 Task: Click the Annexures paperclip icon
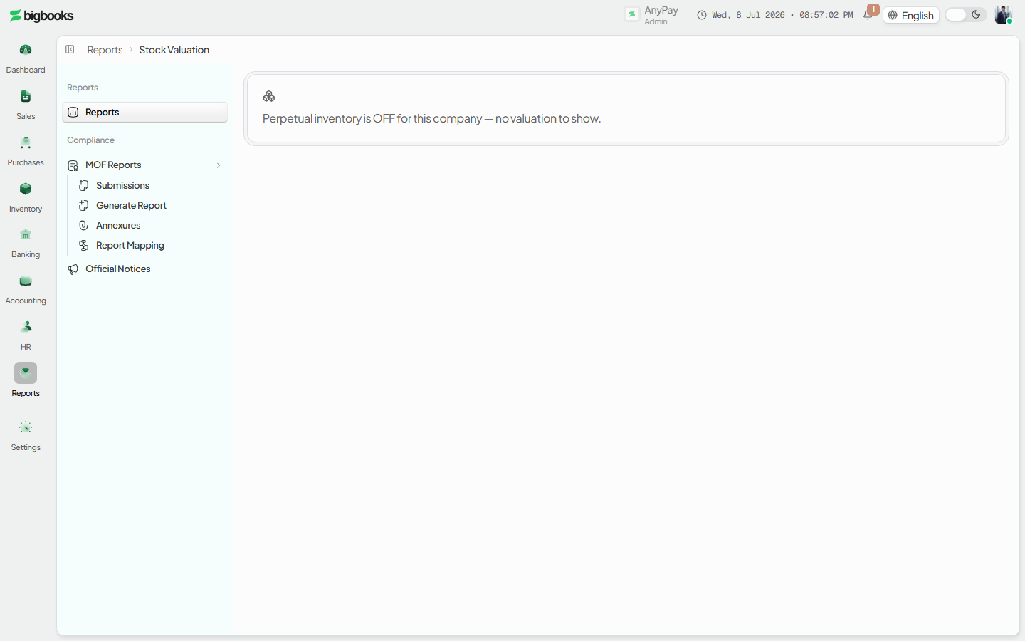click(83, 225)
